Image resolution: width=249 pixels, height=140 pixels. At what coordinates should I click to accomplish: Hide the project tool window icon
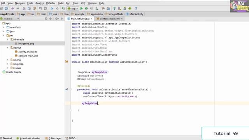[62, 19]
